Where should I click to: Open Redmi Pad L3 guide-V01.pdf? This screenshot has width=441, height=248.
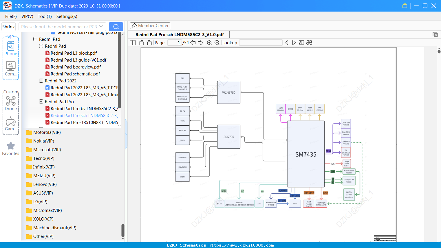(76, 60)
